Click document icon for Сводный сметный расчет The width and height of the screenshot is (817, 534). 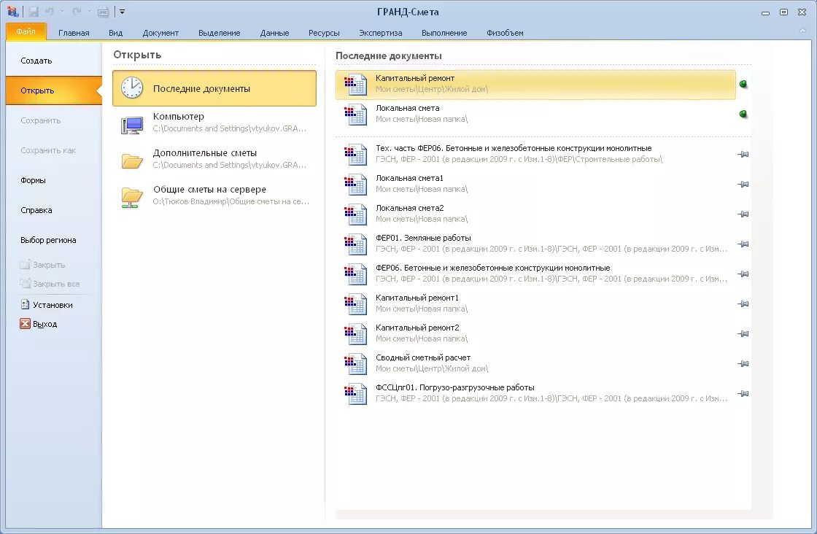(x=355, y=363)
